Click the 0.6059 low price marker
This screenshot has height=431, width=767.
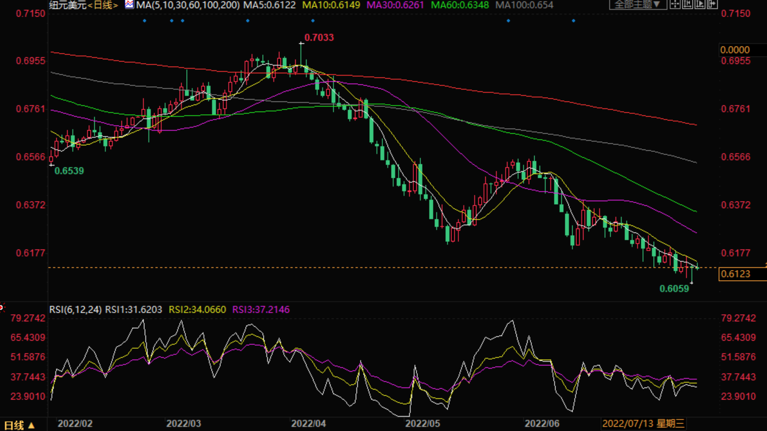(x=674, y=289)
